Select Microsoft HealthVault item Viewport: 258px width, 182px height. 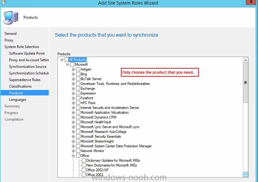click(96, 122)
